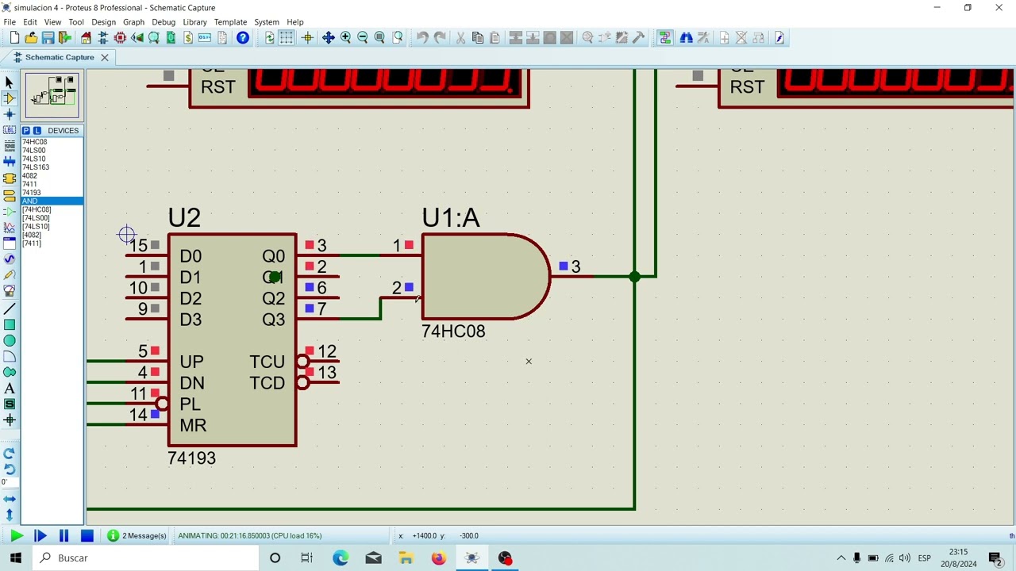Open the Schematic Capture toolbar icon
The image size is (1016, 571).
[103, 37]
